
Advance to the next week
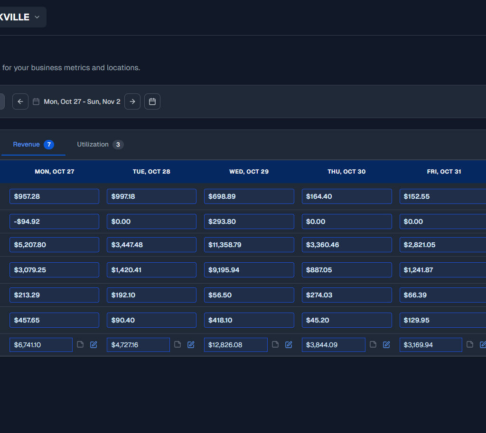point(132,101)
